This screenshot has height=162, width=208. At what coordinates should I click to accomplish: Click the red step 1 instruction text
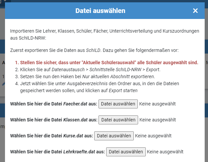click(x=109, y=63)
